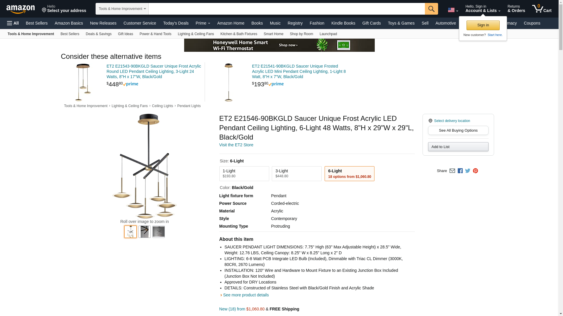Select the 3-Light size option
The image size is (563, 316).
[x=296, y=174]
